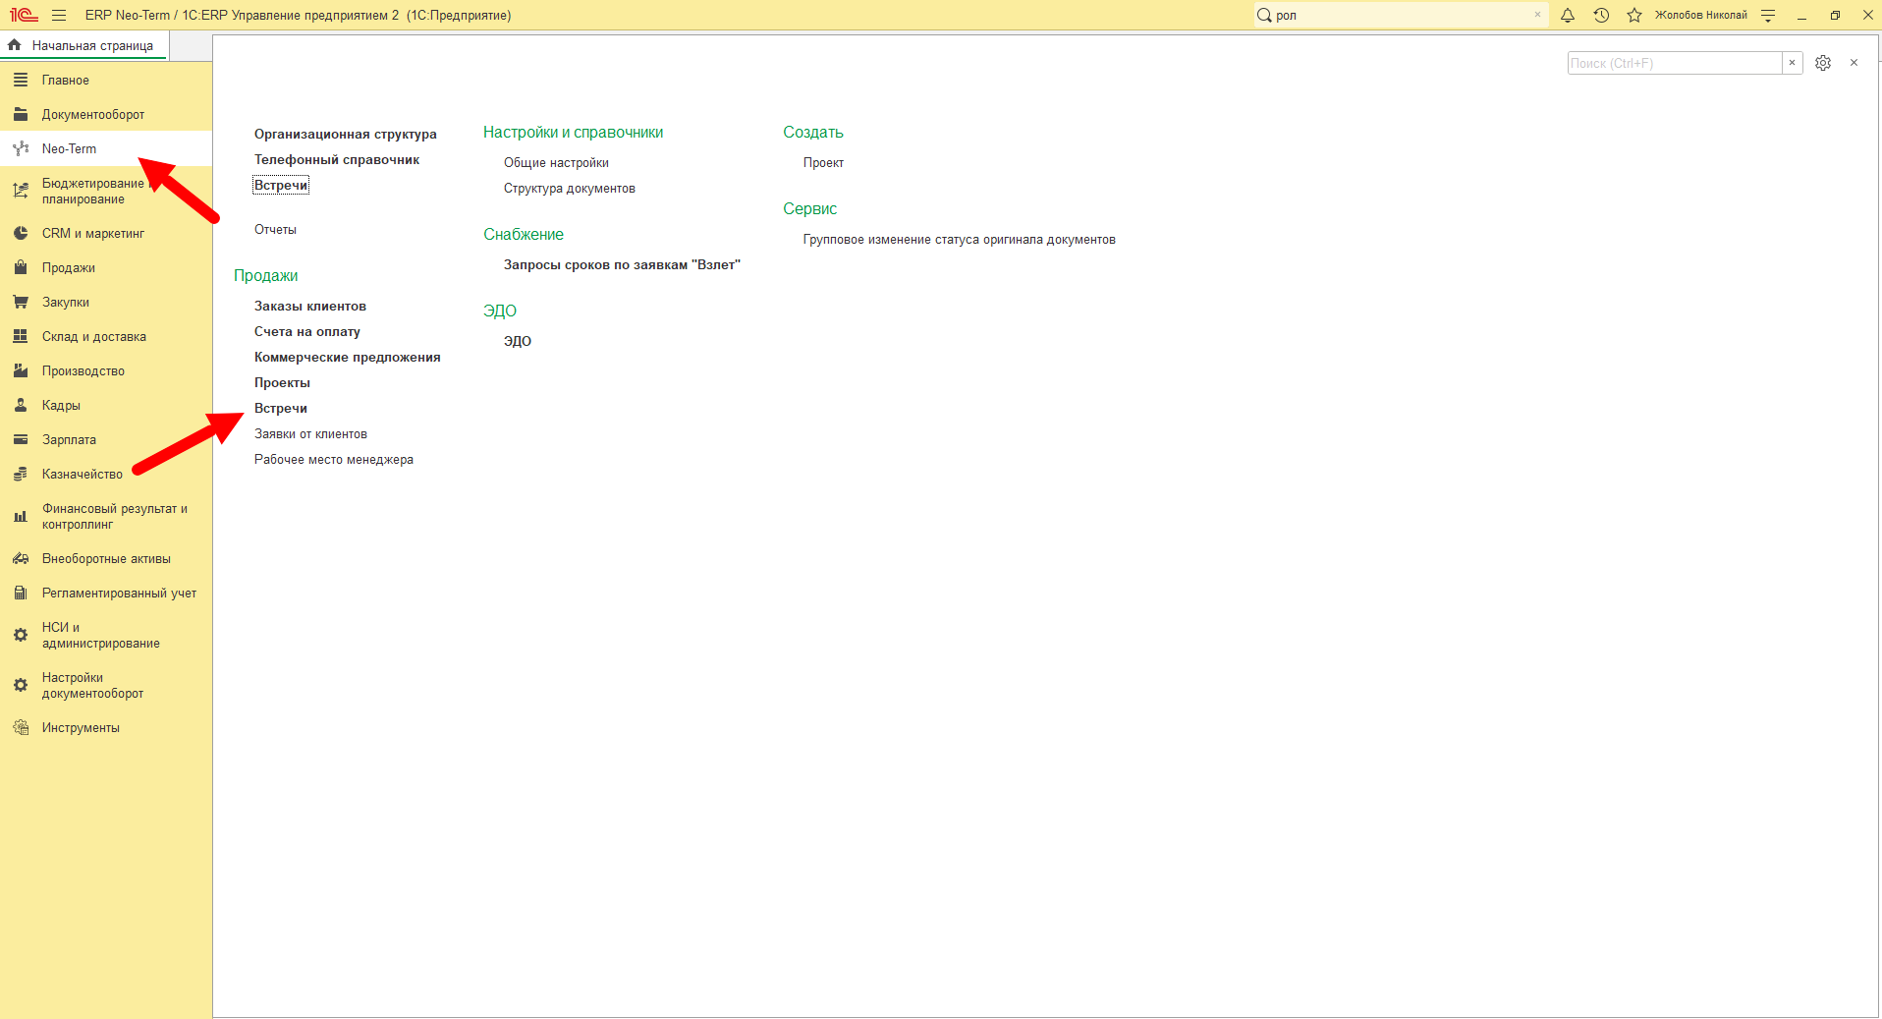1882x1019 pixels.
Task: Click the Закупки cart icon
Action: [21, 303]
